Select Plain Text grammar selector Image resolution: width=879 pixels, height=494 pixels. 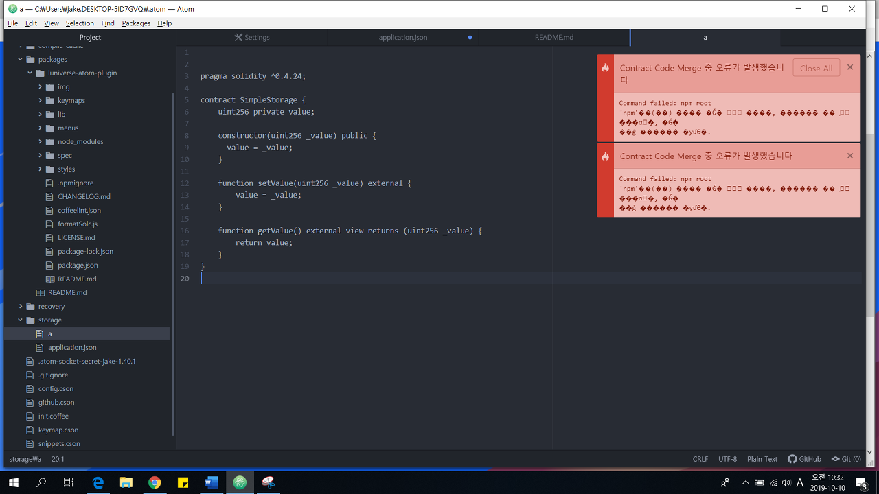[762, 459]
